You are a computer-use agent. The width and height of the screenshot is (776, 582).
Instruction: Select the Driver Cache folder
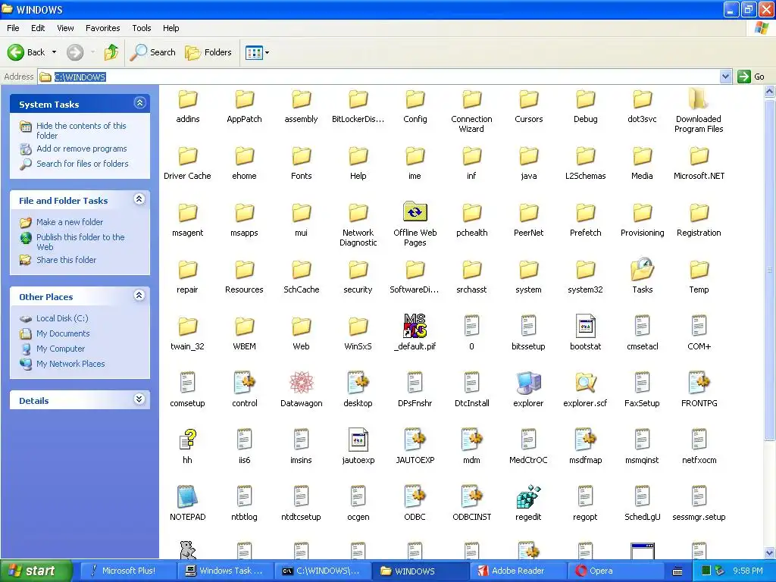pyautogui.click(x=187, y=156)
